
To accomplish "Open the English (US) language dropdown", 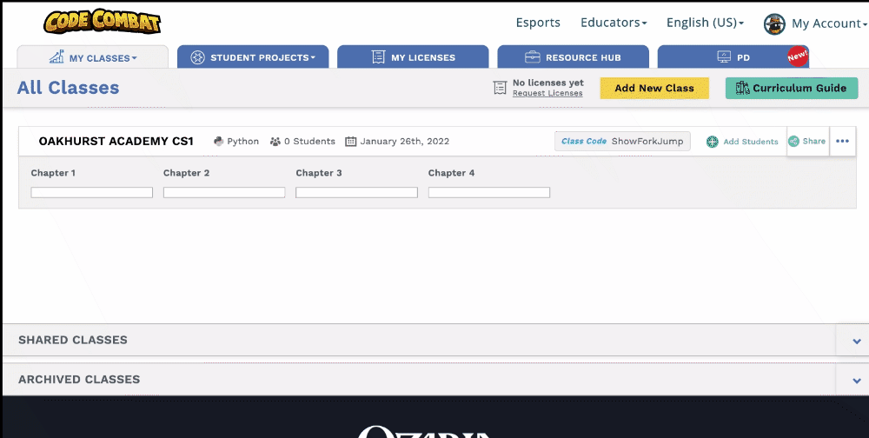I will coord(705,23).
